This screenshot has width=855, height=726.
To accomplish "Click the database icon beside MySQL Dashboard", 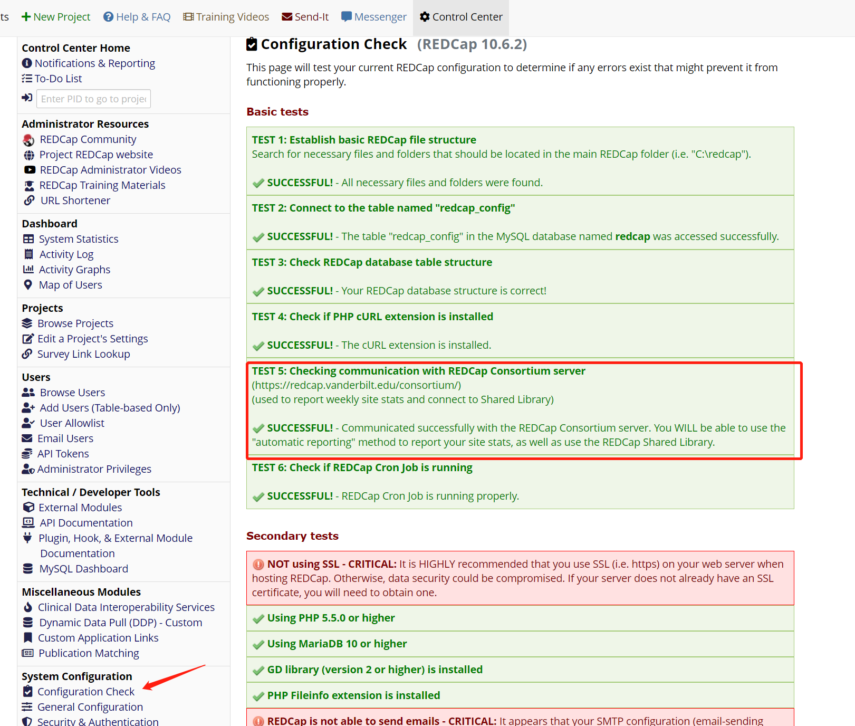I will point(28,569).
